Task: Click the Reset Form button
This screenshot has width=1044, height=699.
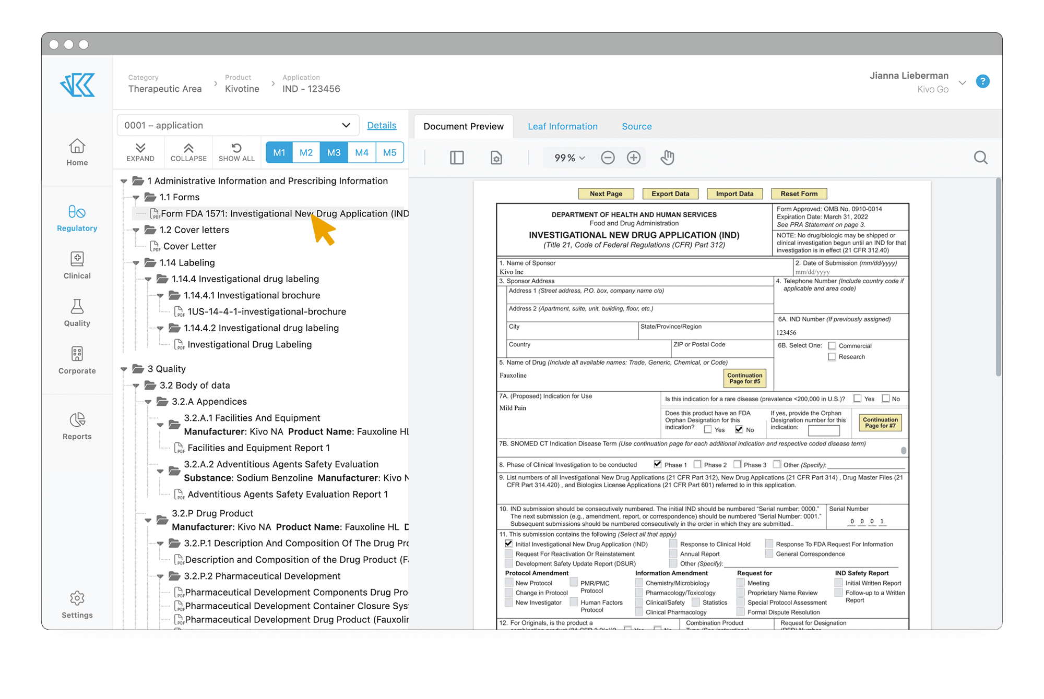Action: (x=799, y=194)
